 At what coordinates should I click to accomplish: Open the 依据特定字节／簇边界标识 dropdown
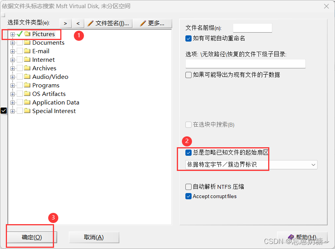click(x=251, y=165)
